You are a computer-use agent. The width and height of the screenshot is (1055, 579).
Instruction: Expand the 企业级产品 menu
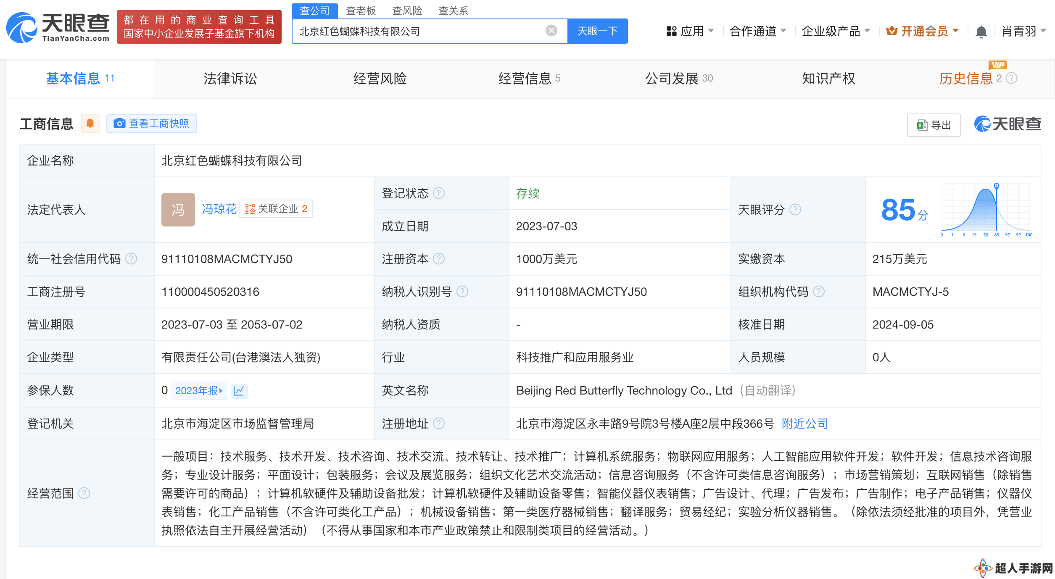(836, 31)
